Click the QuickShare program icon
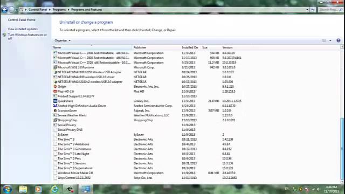 tap(55, 101)
